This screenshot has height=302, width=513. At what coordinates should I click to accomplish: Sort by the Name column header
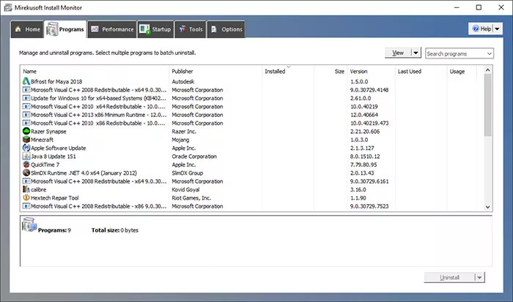(x=95, y=71)
